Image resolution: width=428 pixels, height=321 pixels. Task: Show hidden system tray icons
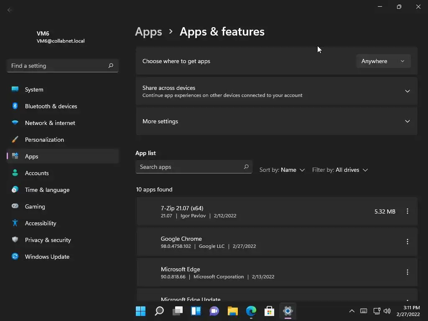coord(352,311)
